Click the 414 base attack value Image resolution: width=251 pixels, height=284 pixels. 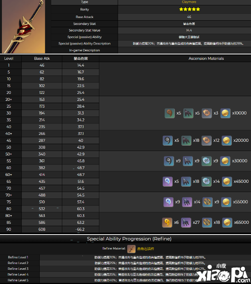(42, 175)
